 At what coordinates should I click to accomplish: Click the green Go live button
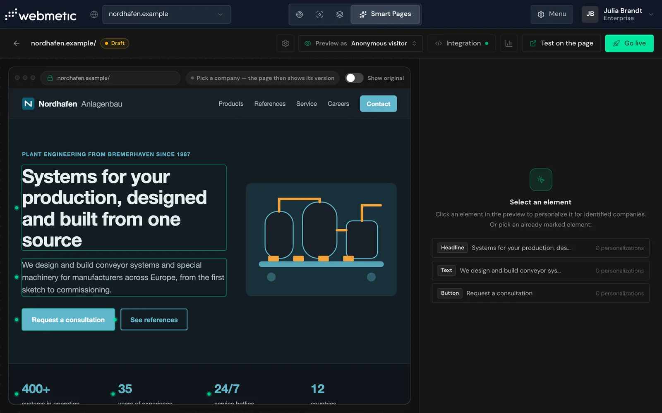point(629,43)
